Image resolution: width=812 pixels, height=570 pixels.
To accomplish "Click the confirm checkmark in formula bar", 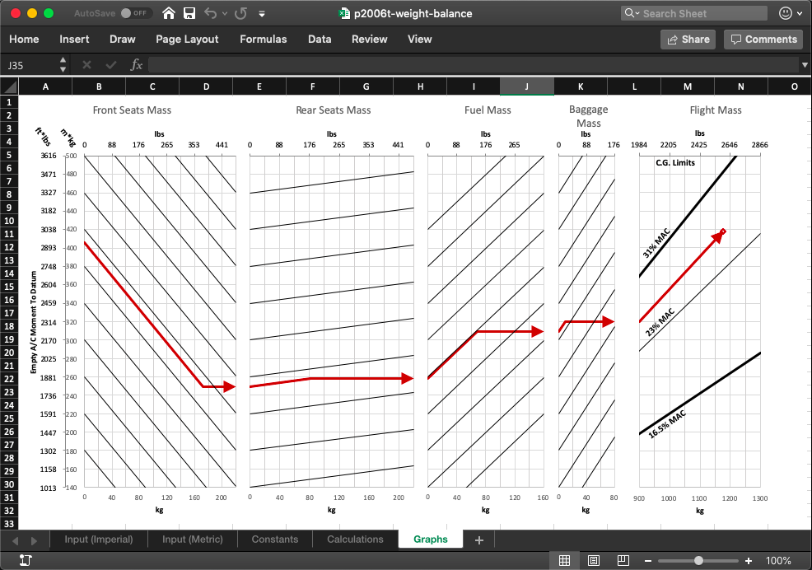I will 111,65.
